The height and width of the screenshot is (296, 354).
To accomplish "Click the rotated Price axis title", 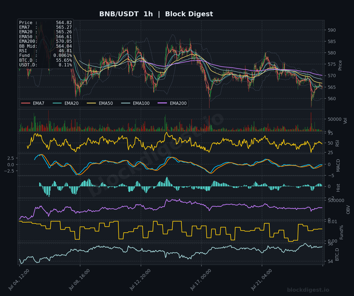I will click(x=340, y=65).
